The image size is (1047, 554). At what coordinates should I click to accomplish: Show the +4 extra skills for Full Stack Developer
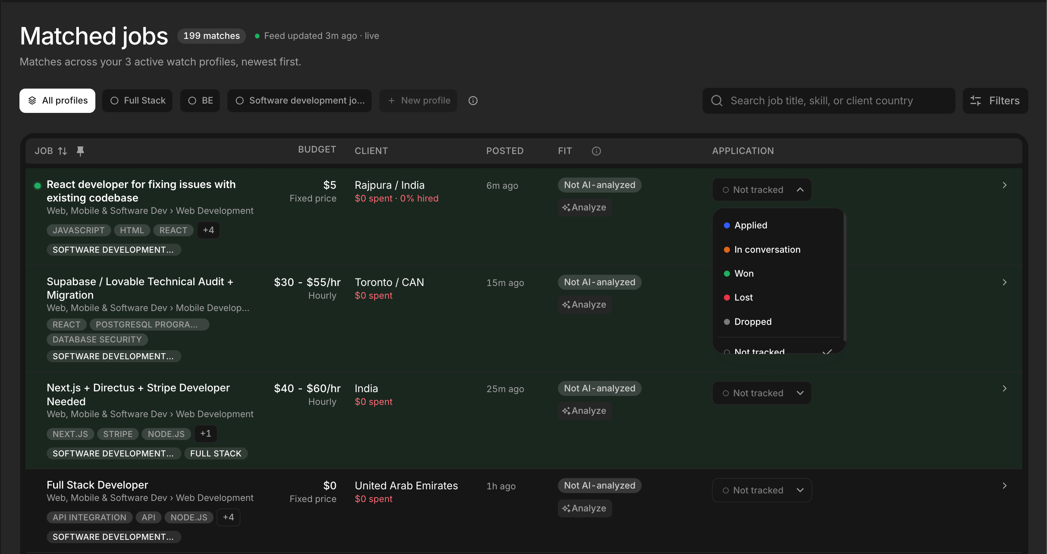228,517
